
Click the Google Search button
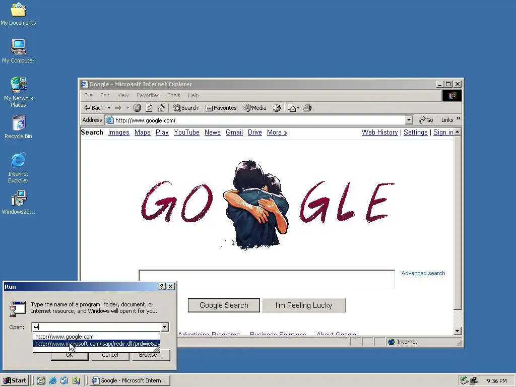tap(224, 305)
